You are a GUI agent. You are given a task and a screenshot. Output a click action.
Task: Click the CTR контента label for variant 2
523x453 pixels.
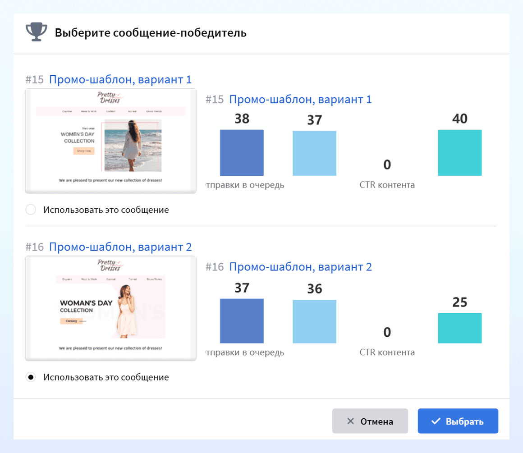coord(387,352)
